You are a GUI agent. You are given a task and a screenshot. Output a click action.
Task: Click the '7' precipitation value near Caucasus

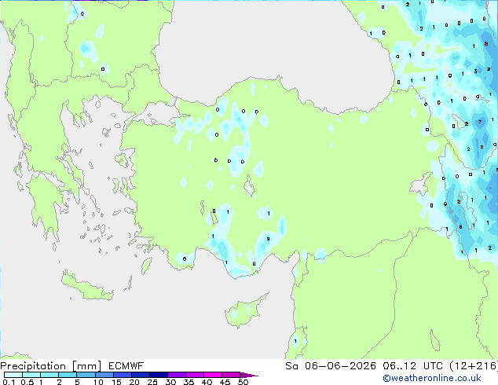[x=480, y=122]
